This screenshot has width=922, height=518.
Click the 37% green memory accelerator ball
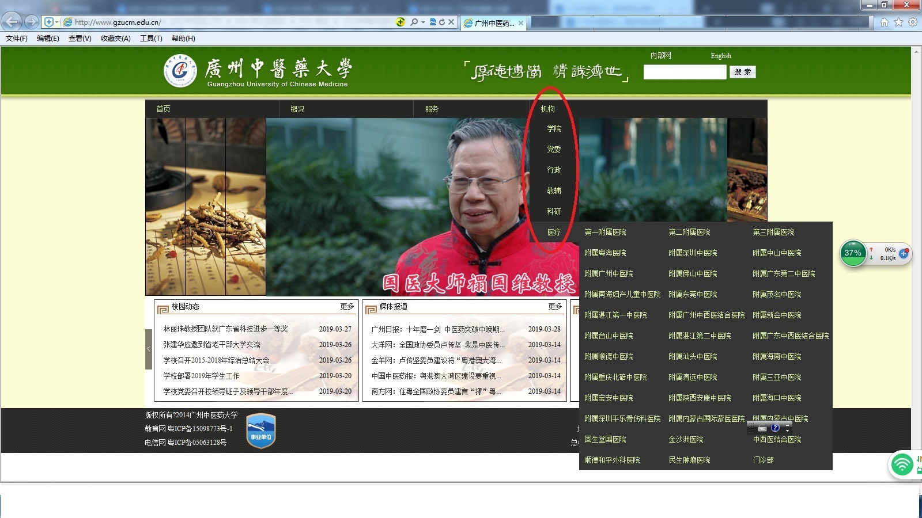[853, 253]
